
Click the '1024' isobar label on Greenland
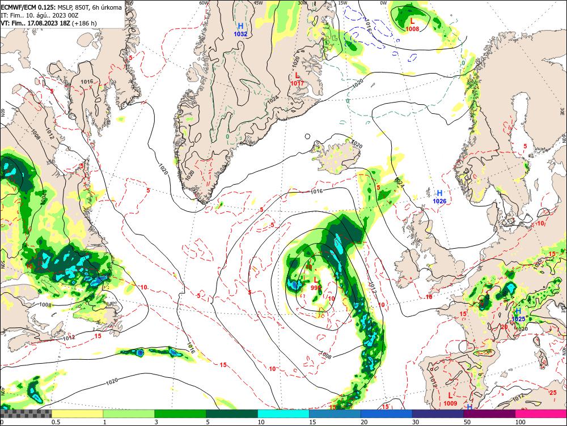click(273, 100)
